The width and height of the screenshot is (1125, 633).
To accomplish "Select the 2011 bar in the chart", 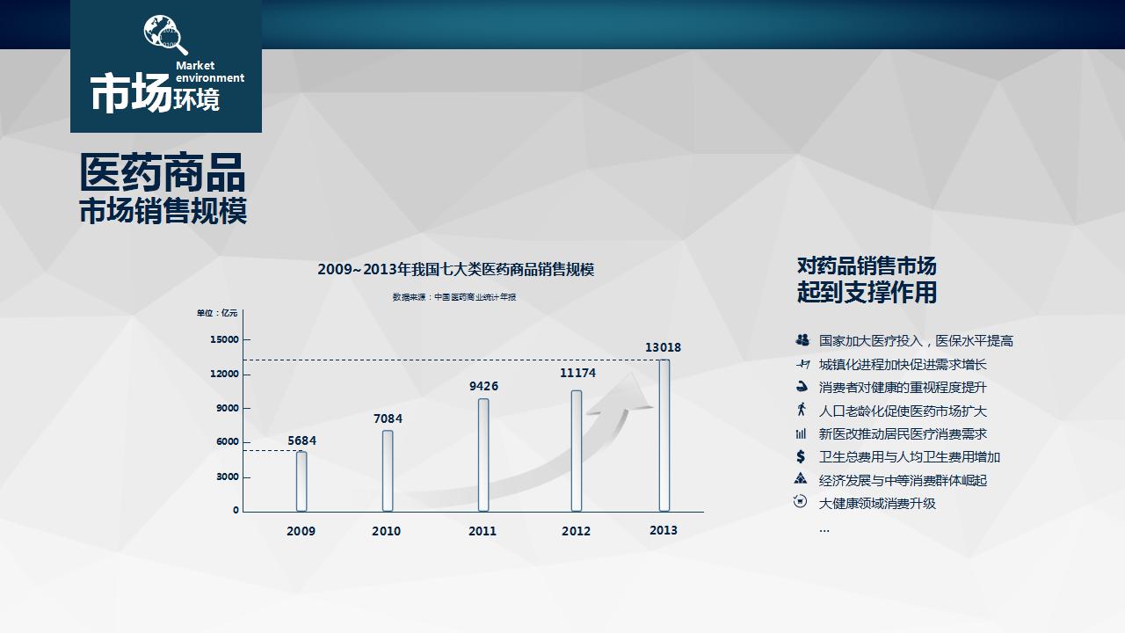I will pos(483,455).
